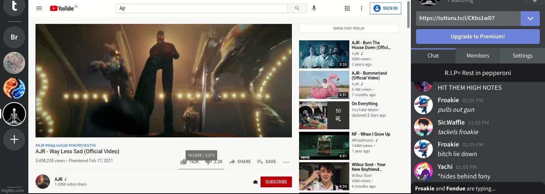The image size is (545, 194).
Task: Open the Join membership icon beside Subscribe
Action: click(x=256, y=182)
